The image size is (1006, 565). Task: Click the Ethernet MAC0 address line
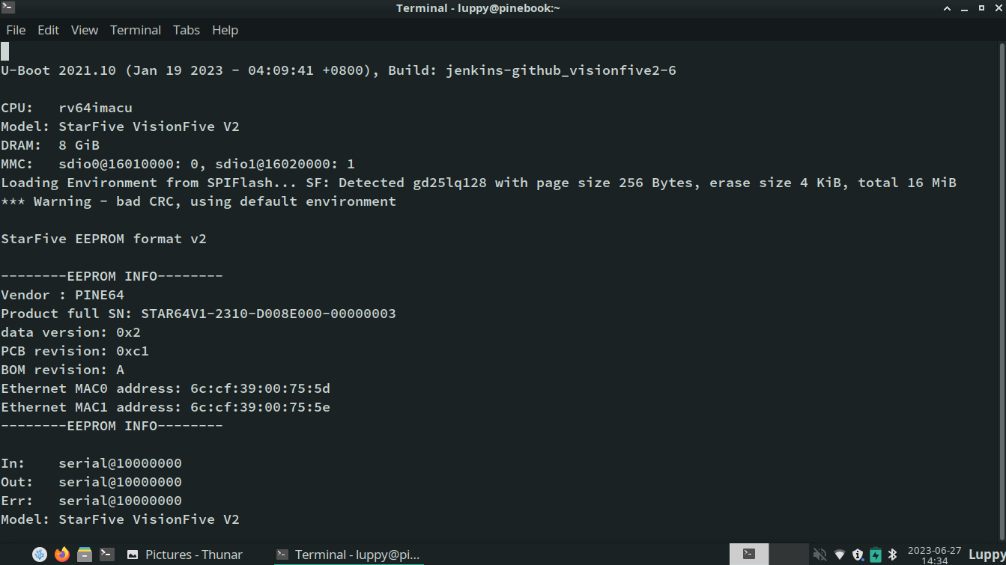pyautogui.click(x=166, y=388)
